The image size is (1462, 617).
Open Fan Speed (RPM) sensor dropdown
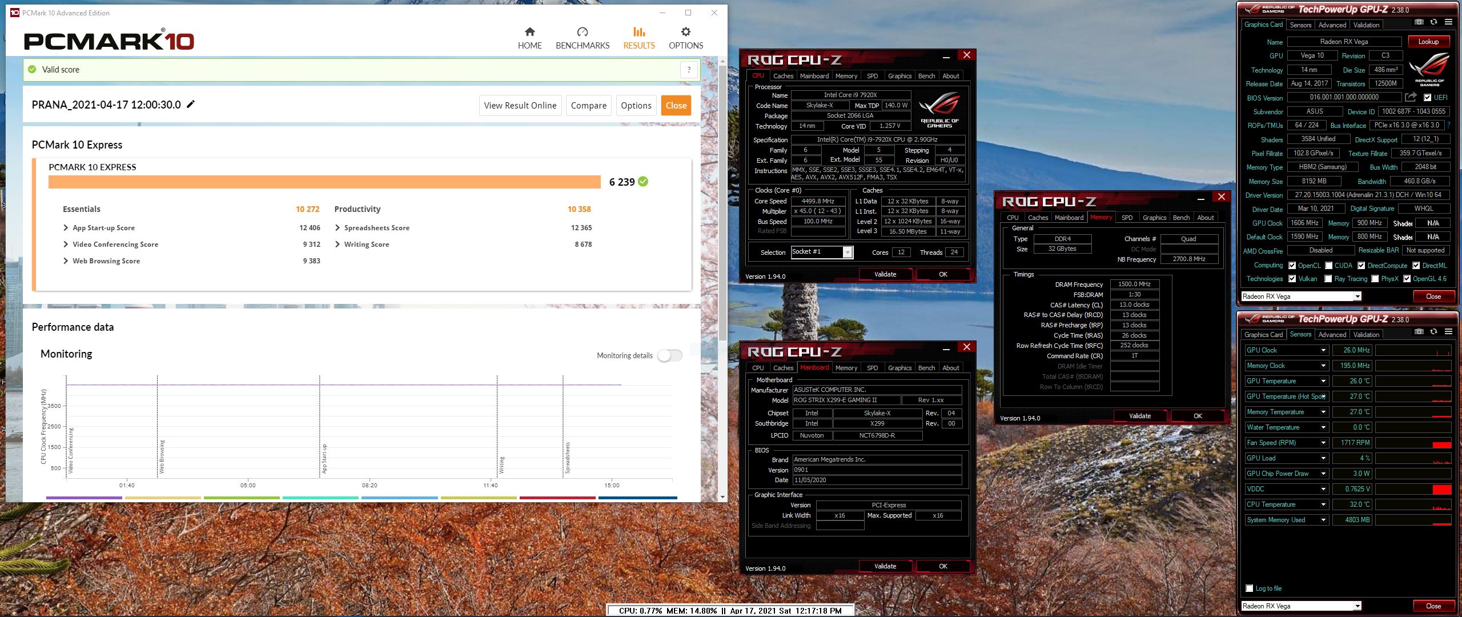pos(1323,443)
